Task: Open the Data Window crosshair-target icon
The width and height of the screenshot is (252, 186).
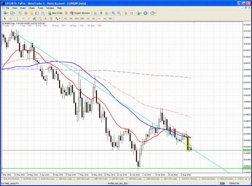Action: click(x=26, y=13)
